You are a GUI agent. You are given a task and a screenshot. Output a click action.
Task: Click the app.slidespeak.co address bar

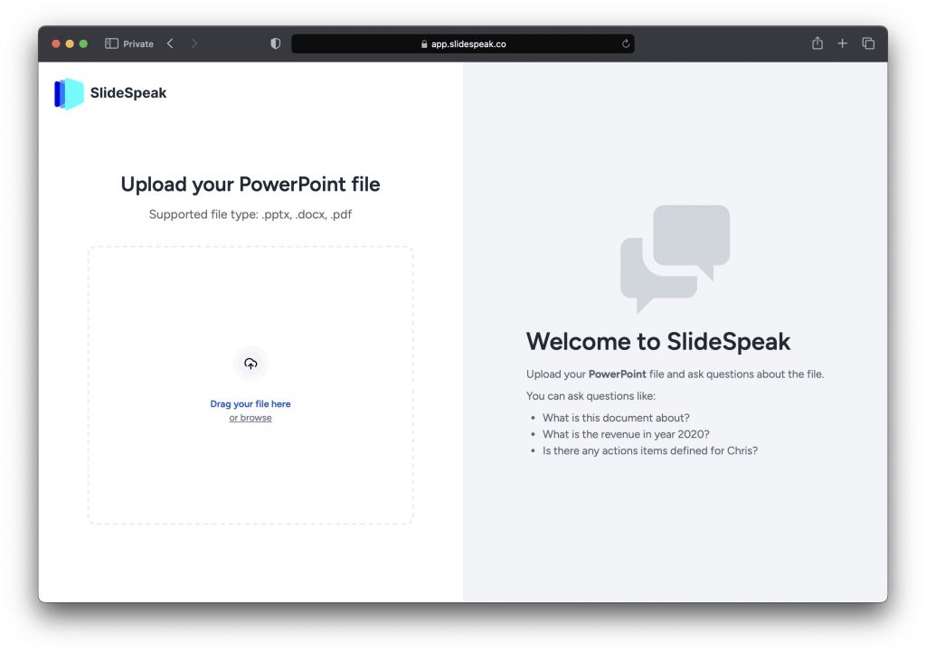[x=462, y=43]
